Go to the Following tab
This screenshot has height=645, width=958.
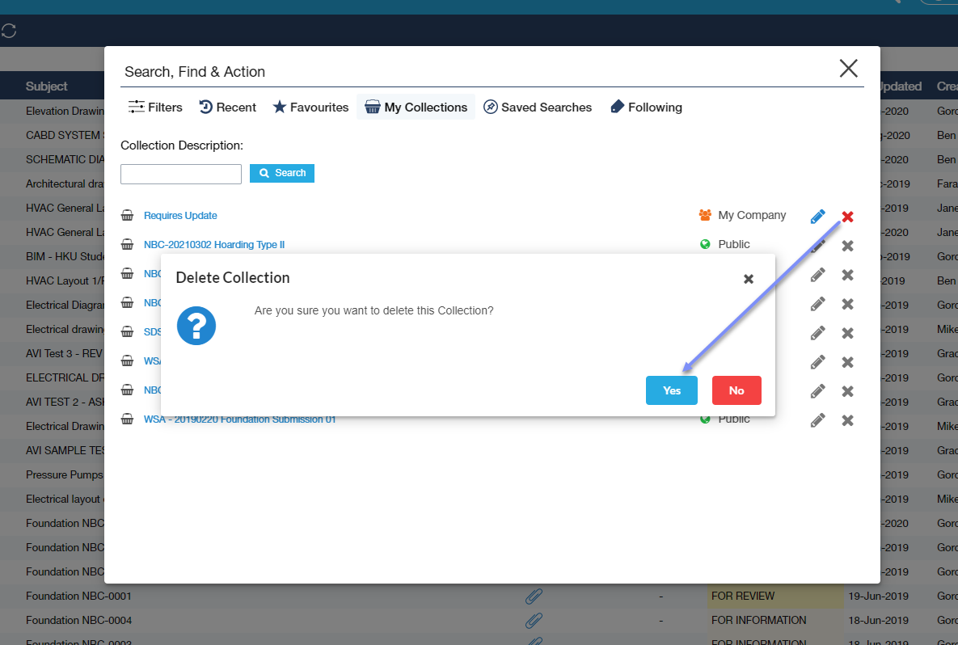pyautogui.click(x=646, y=107)
